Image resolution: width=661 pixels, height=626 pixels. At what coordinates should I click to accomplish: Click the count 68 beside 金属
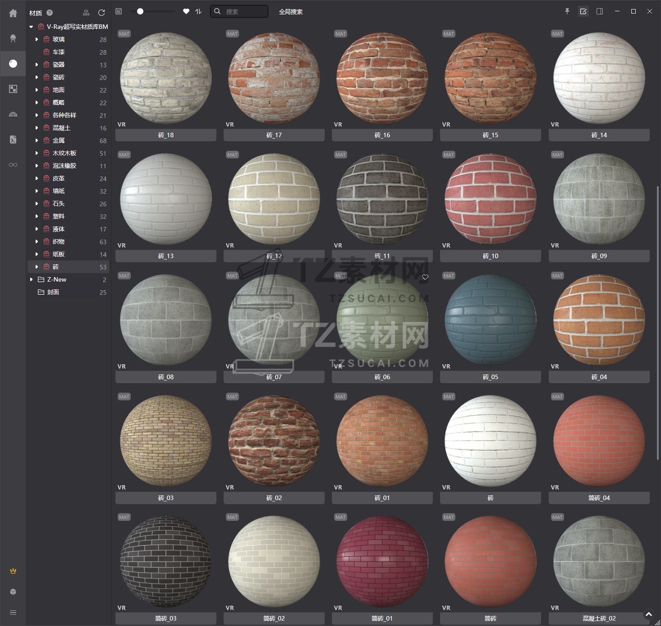[103, 141]
